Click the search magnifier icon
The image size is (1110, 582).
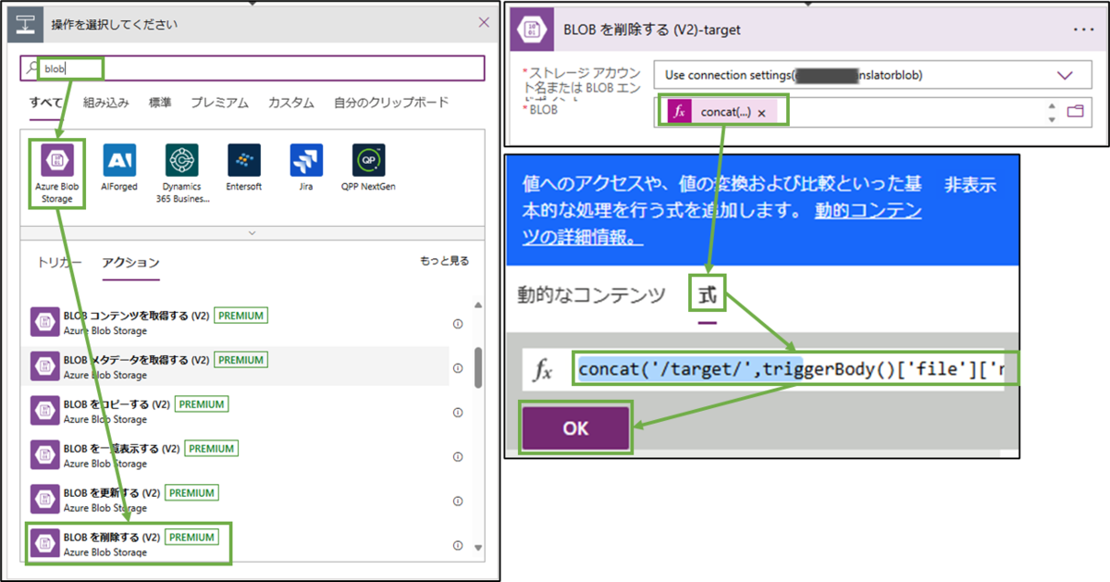click(33, 68)
